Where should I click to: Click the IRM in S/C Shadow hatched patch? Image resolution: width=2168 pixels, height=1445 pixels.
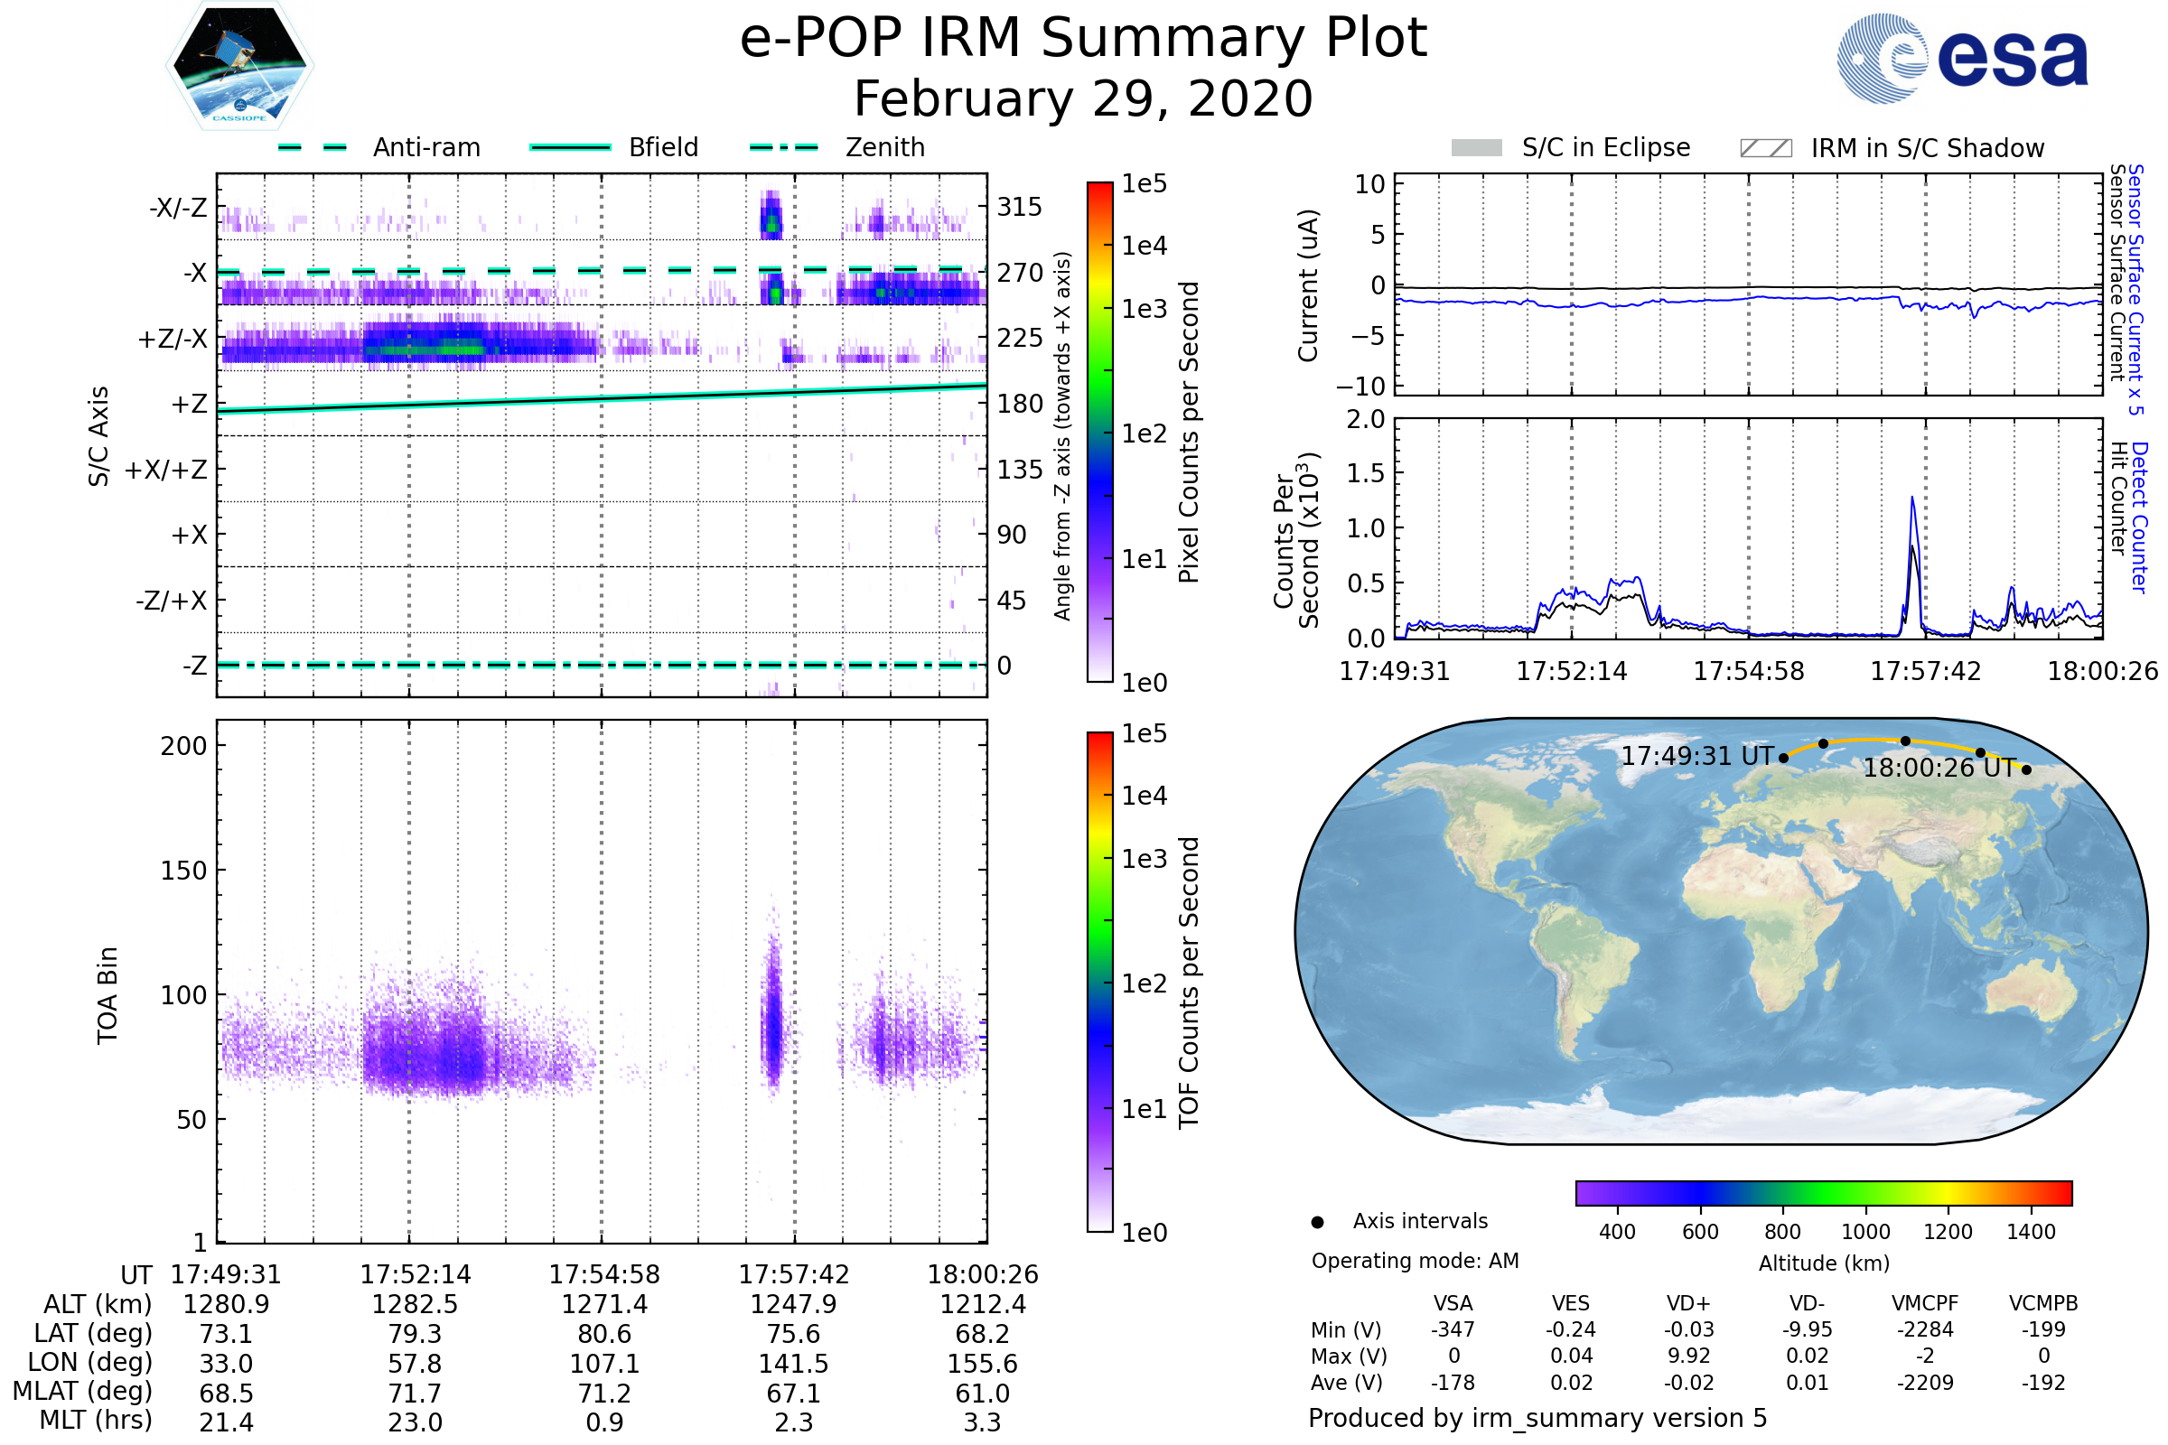[1765, 148]
